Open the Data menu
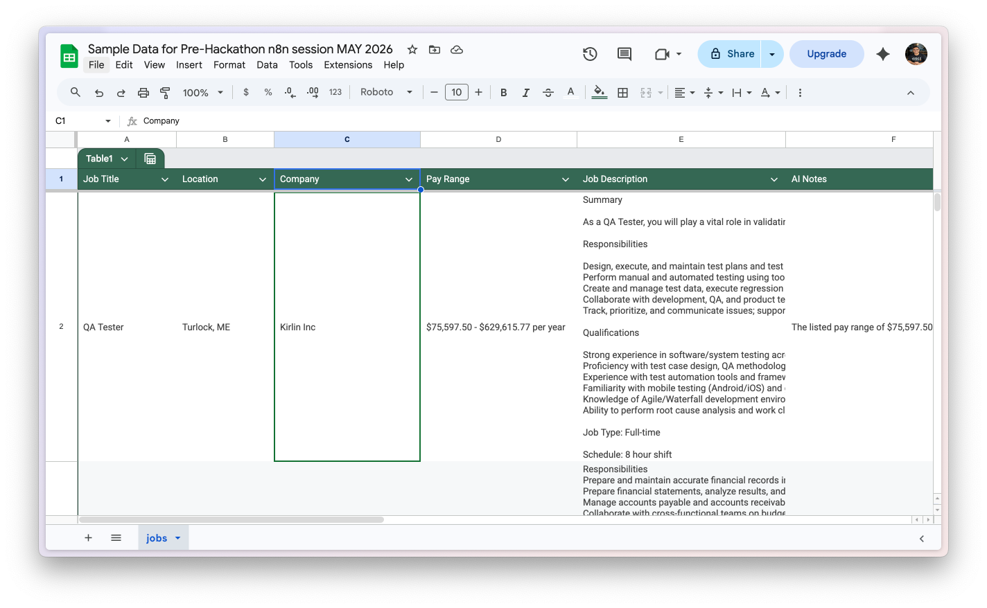987x608 pixels. click(x=267, y=65)
